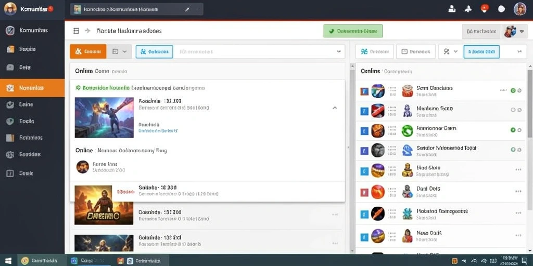Tick the blue checkbox beside the black orange-streak icon
533x266 pixels.
coord(364,214)
